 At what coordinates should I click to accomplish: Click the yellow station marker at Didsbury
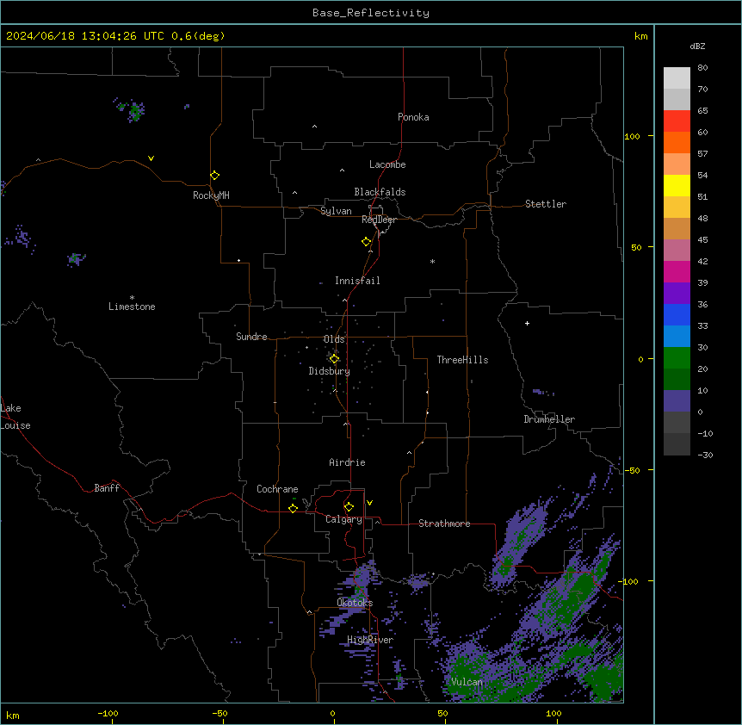pos(334,359)
